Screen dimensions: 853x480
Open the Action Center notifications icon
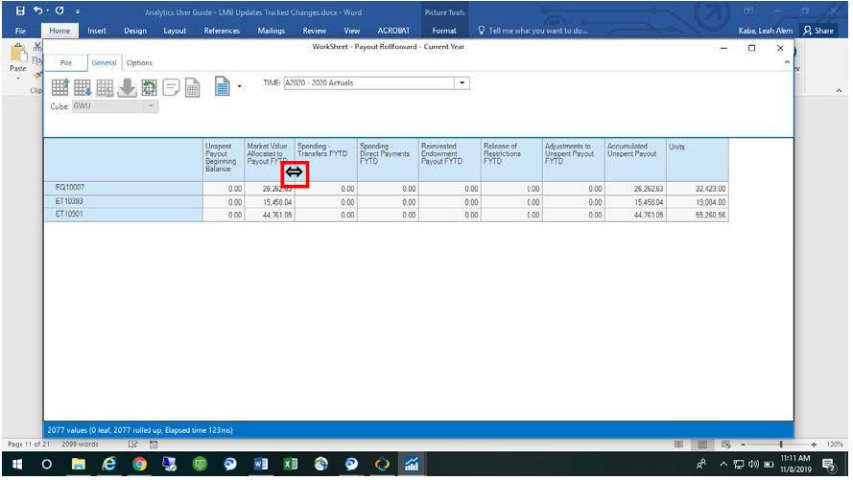pyautogui.click(x=828, y=465)
